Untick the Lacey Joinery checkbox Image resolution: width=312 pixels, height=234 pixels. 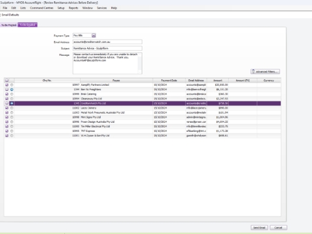tap(6, 108)
